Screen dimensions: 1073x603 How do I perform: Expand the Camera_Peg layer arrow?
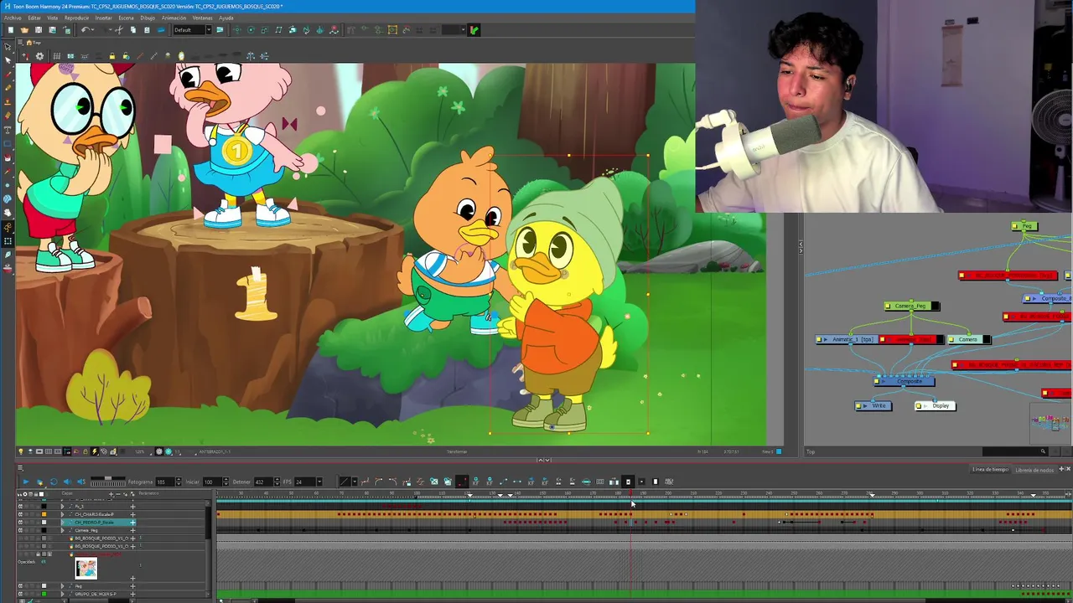(62, 530)
